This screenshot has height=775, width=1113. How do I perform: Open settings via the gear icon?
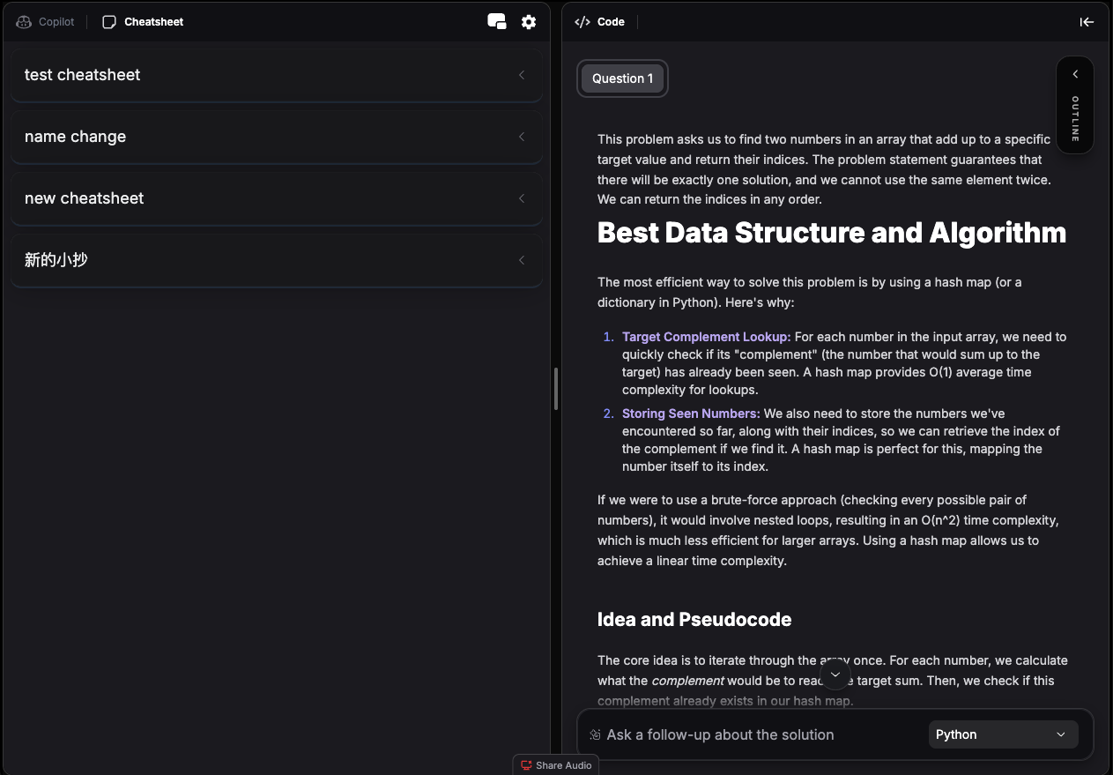click(528, 21)
